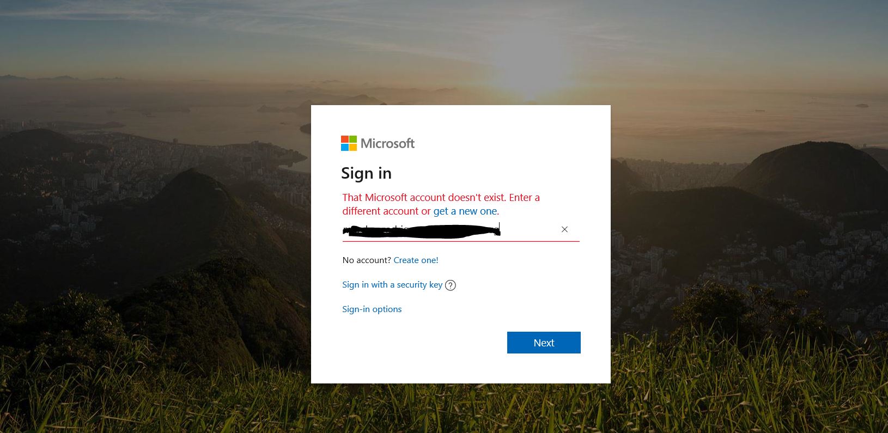Clear the email field with the X icon
This screenshot has width=888, height=433.
tap(564, 229)
